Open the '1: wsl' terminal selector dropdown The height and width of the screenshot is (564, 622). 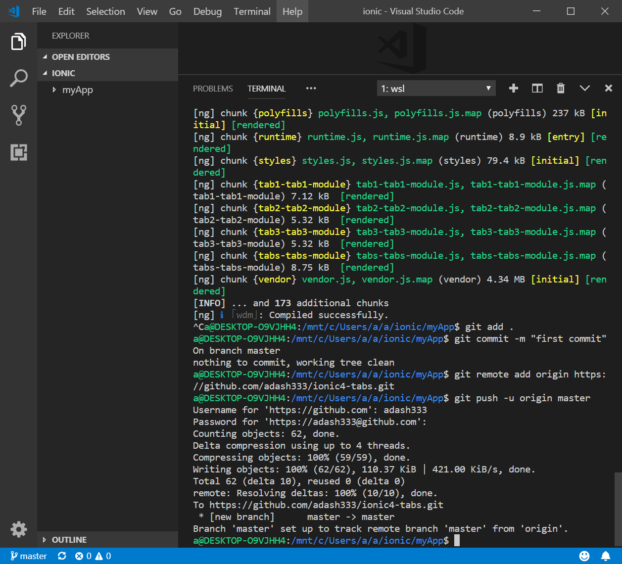pos(436,89)
